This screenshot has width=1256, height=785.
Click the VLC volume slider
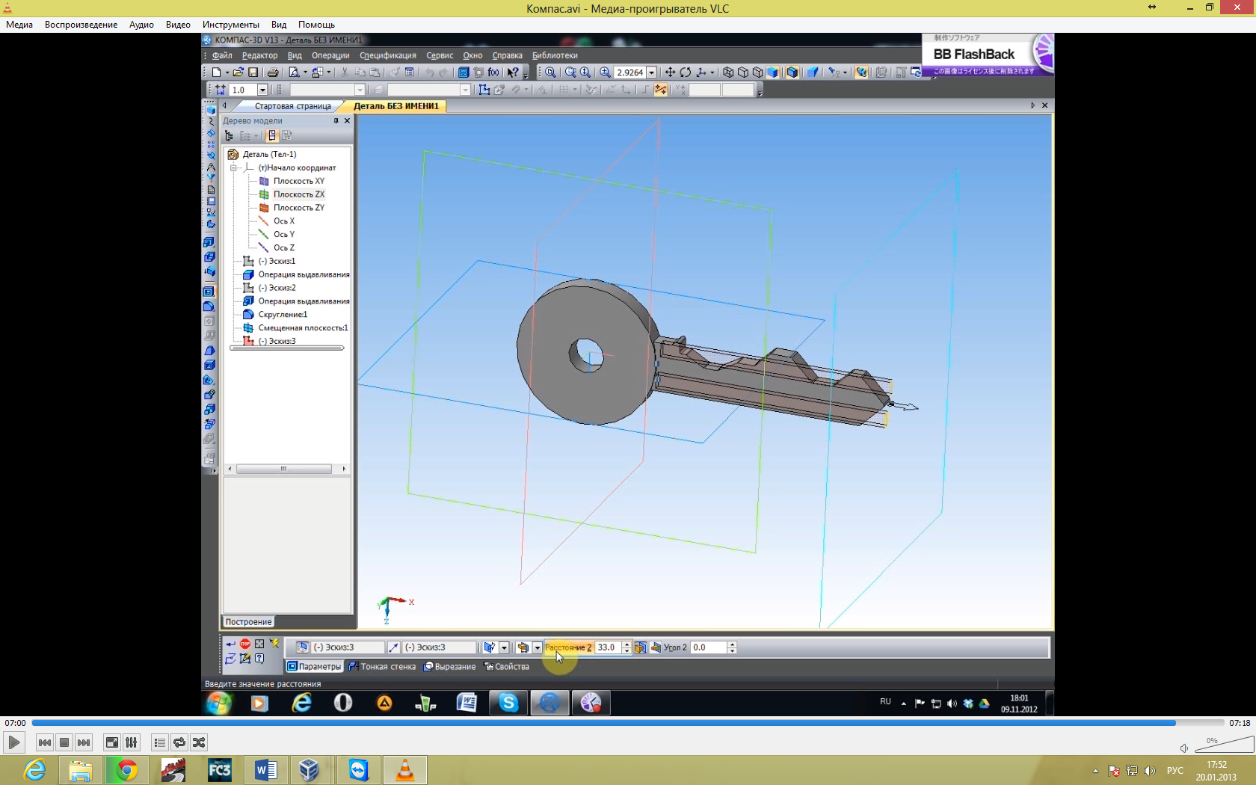1224,745
